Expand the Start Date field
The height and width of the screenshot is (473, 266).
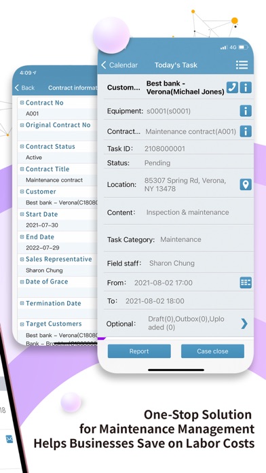22,214
